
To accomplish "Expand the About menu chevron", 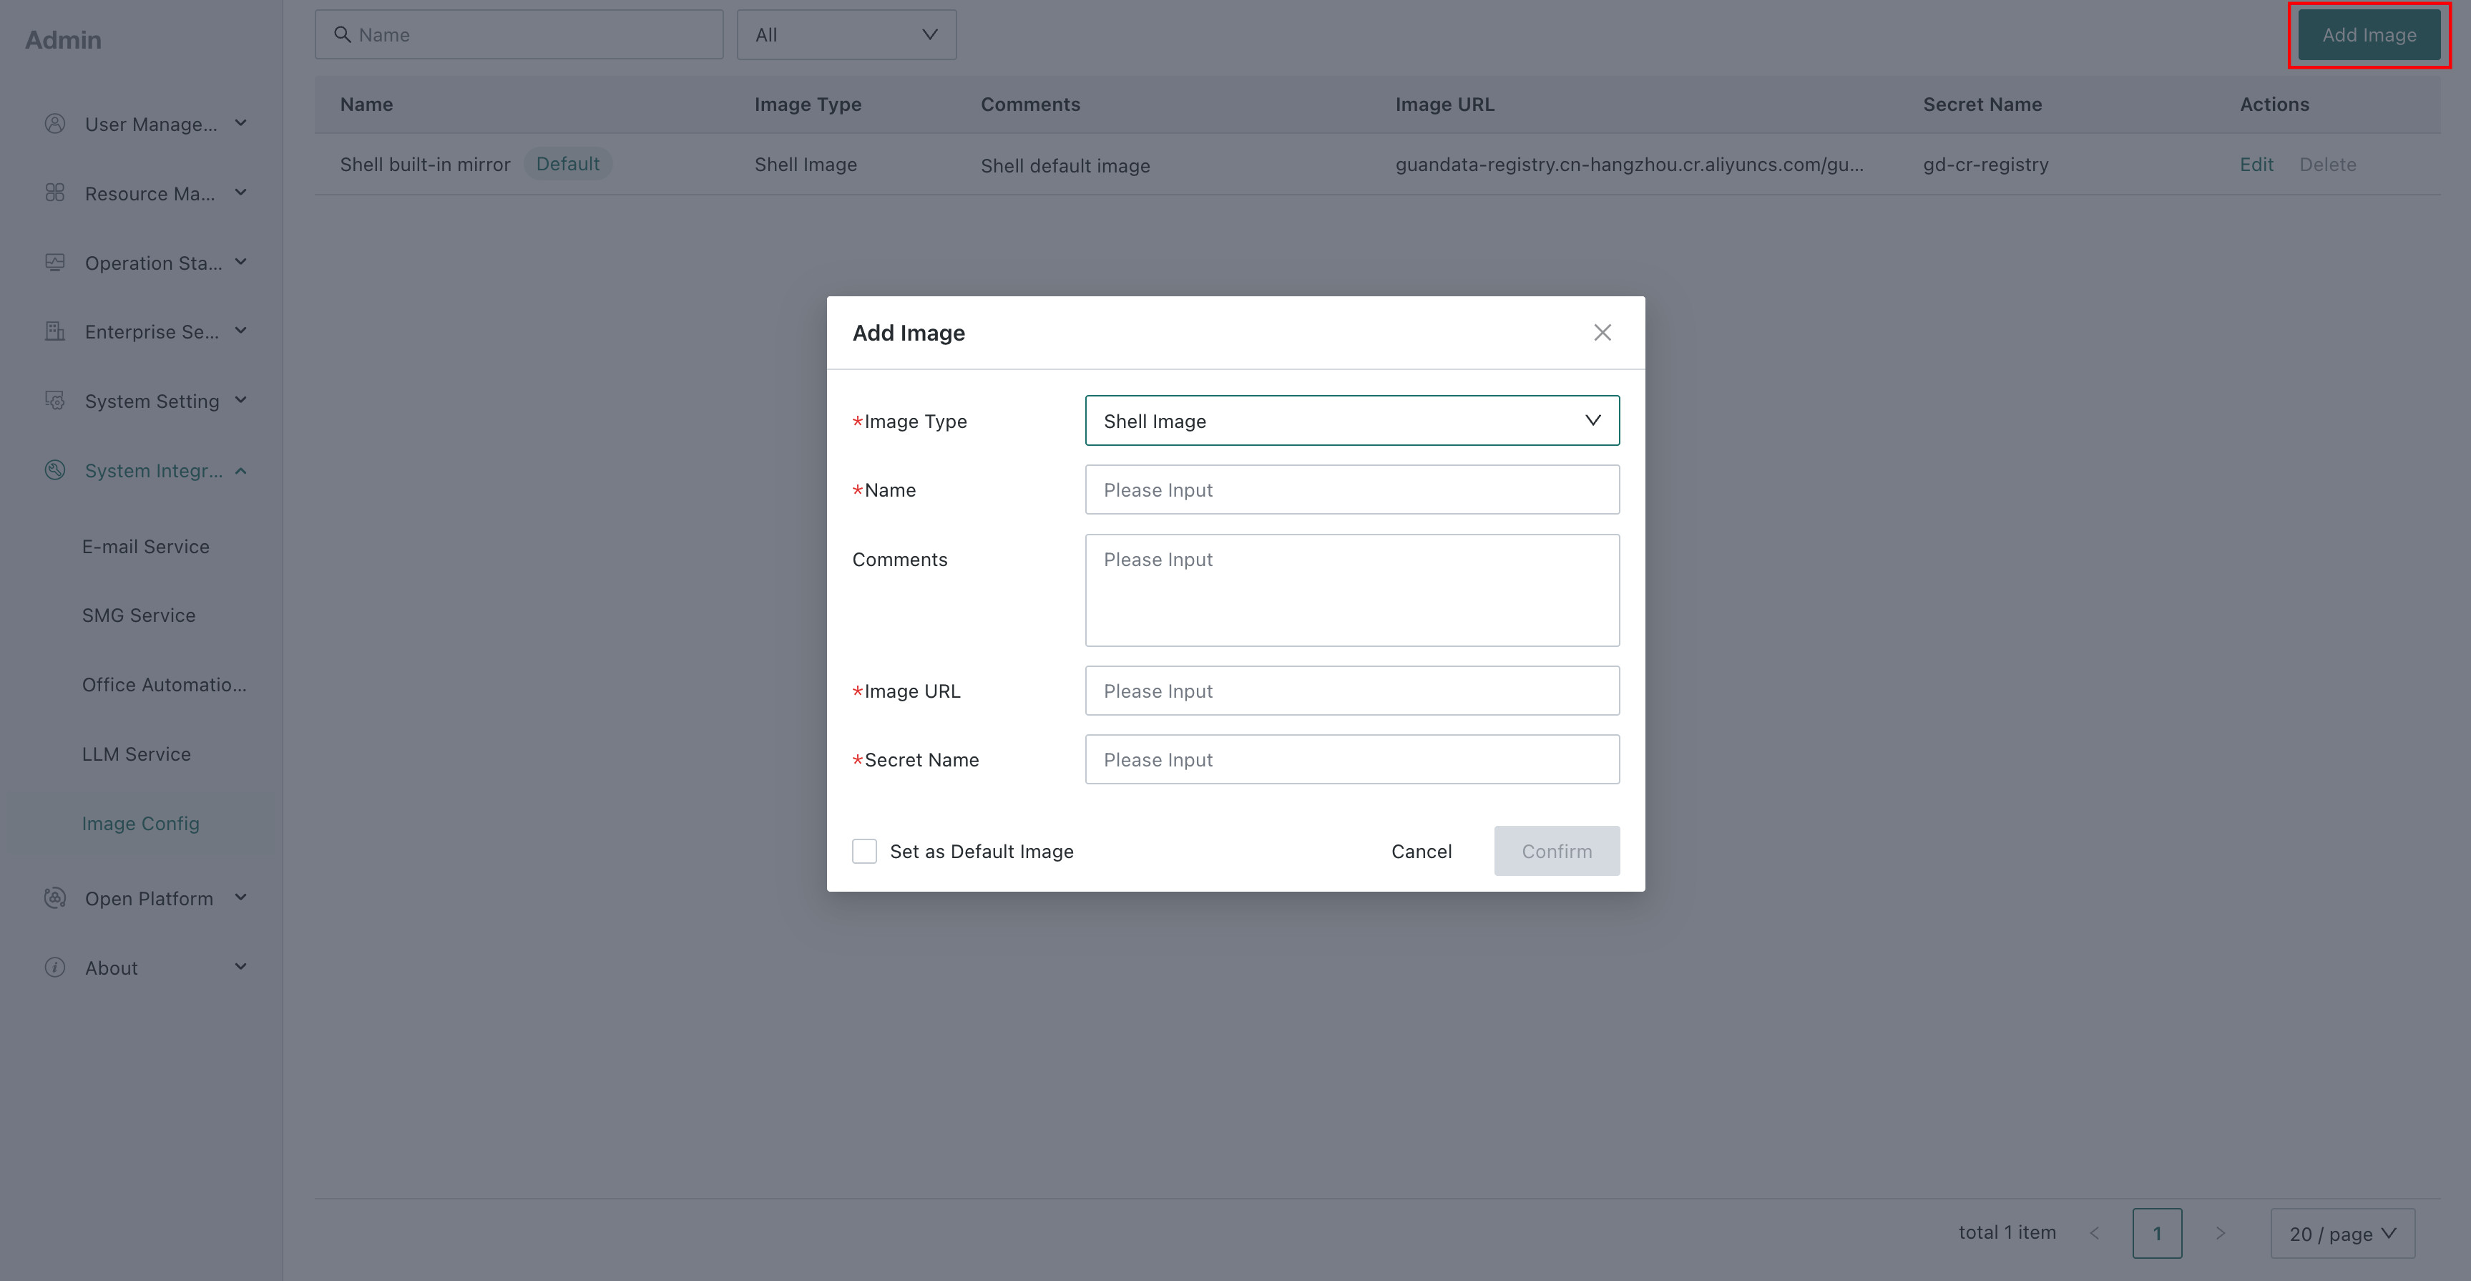I will coord(241,966).
